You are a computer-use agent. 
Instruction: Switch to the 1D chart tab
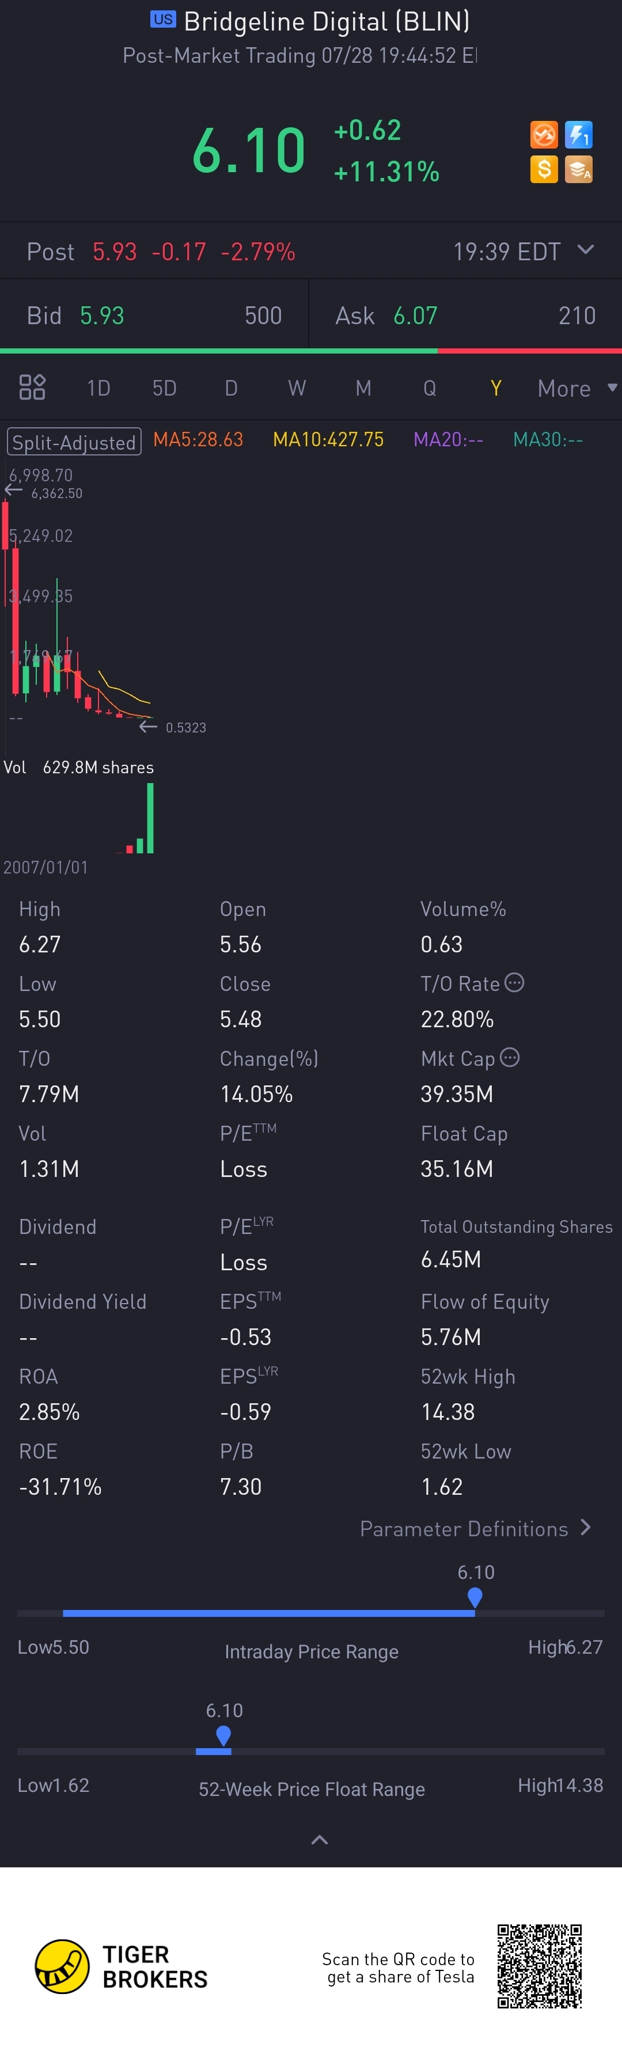(x=98, y=388)
